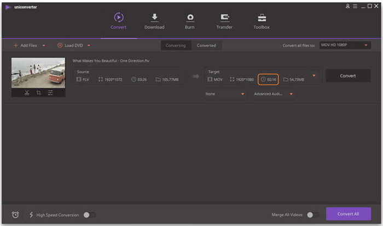Toggle Merge All Videos switch
This screenshot has height=226, width=383.
[x=313, y=215]
